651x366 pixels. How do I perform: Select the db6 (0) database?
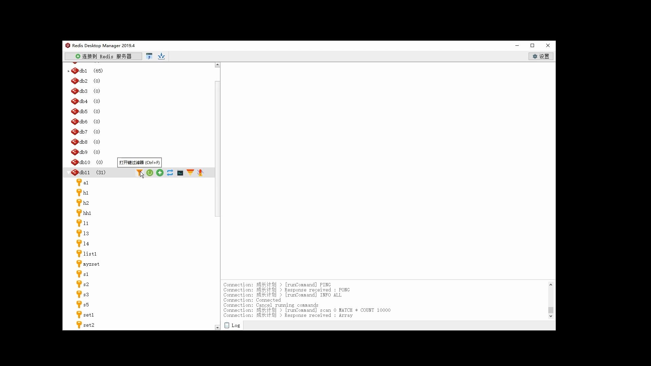pyautogui.click(x=90, y=122)
